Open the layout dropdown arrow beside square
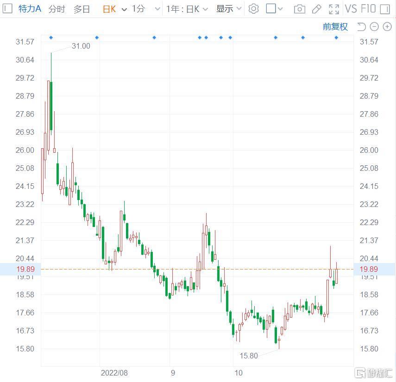The image size is (396, 382). [280, 9]
